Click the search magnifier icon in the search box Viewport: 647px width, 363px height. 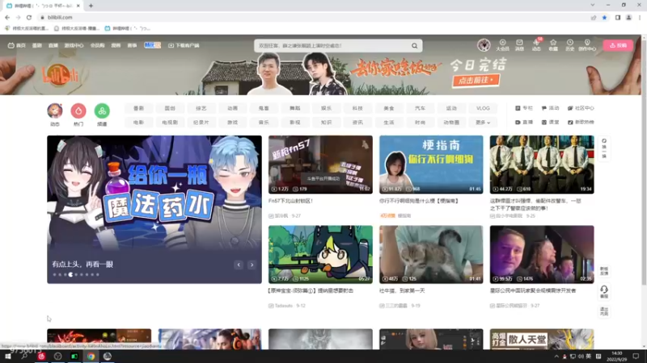click(414, 46)
